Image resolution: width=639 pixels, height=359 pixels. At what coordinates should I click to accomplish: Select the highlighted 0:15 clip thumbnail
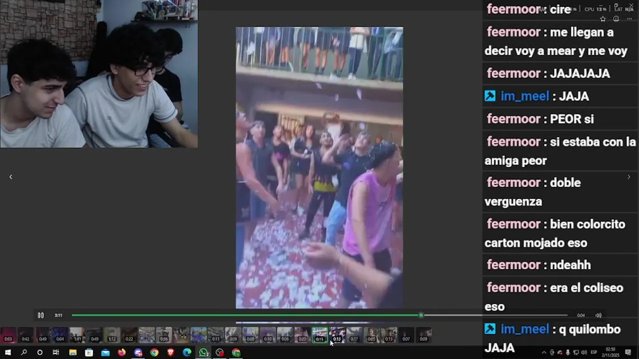(x=319, y=335)
